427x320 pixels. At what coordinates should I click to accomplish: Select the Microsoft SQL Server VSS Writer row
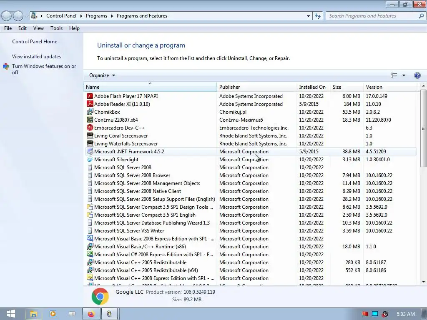click(251, 231)
